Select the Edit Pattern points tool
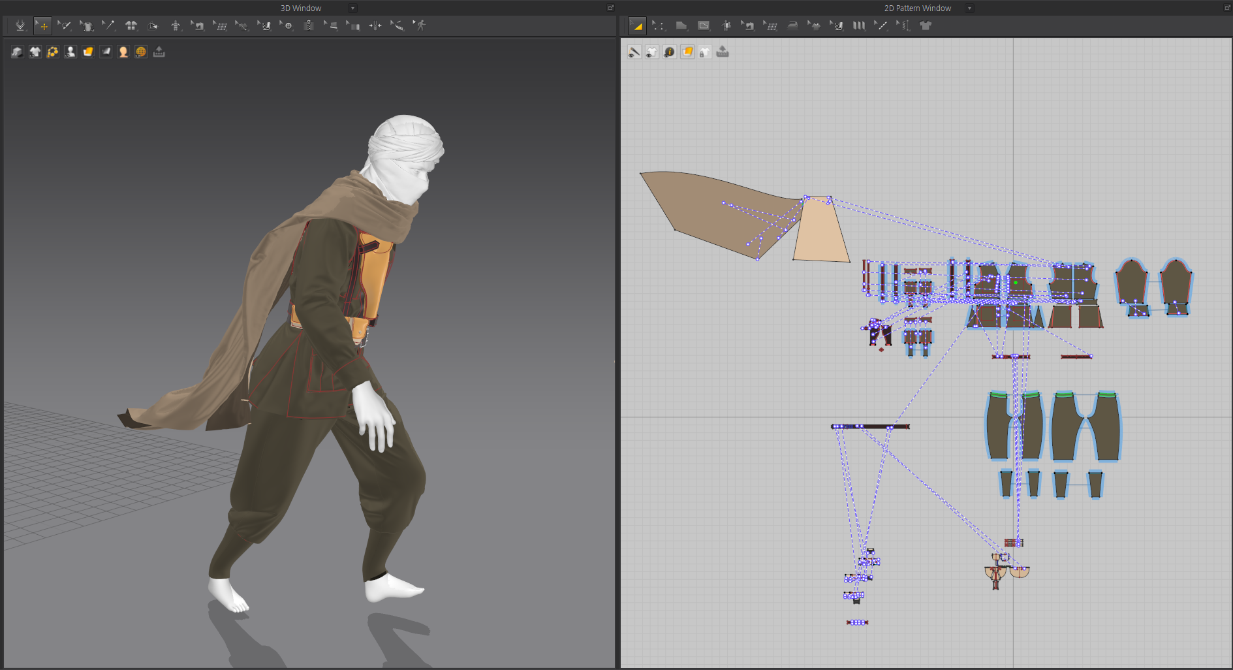 click(x=659, y=25)
